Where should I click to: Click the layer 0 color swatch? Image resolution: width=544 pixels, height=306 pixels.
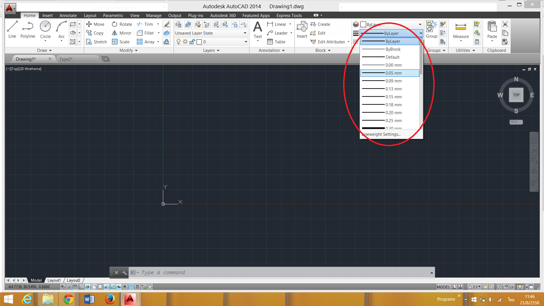point(199,42)
